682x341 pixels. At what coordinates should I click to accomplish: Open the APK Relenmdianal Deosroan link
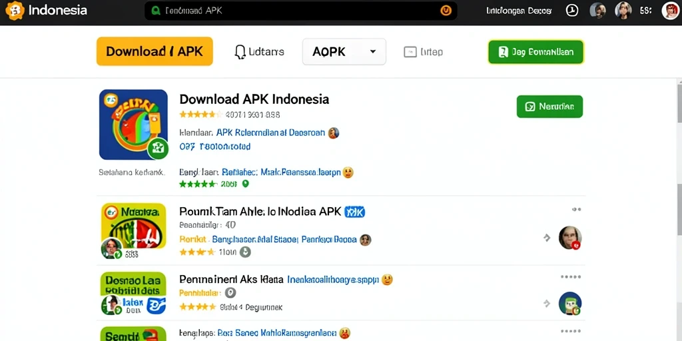(270, 133)
